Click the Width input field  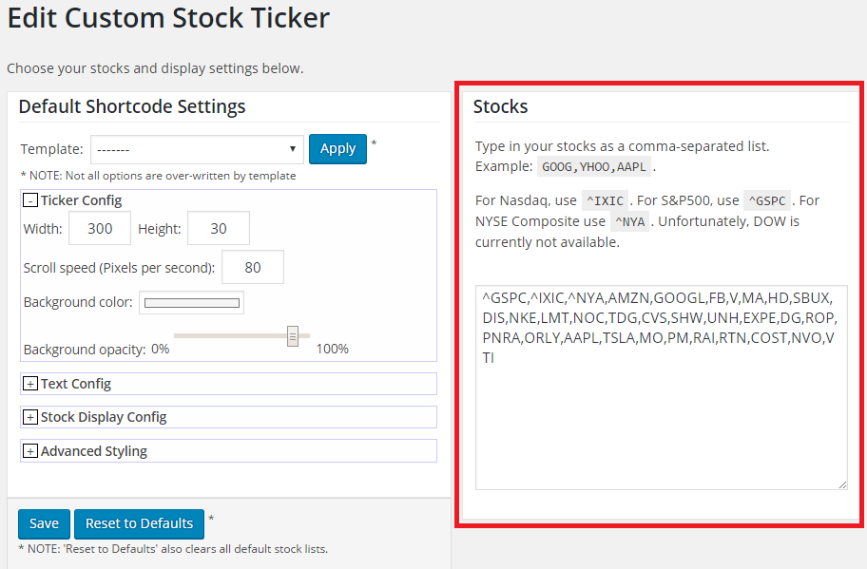pos(100,228)
